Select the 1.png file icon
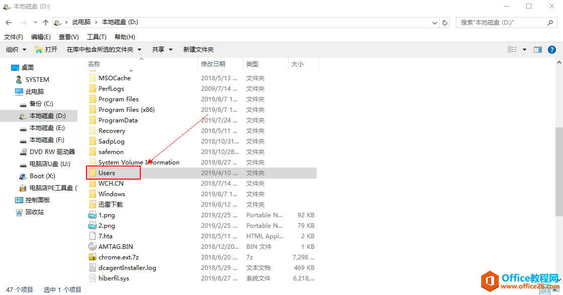The width and height of the screenshot is (563, 295). pyautogui.click(x=92, y=215)
